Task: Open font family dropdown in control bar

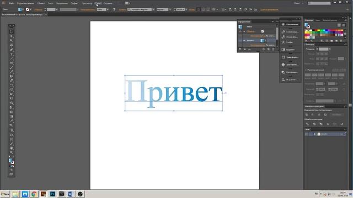Action: coord(153,9)
